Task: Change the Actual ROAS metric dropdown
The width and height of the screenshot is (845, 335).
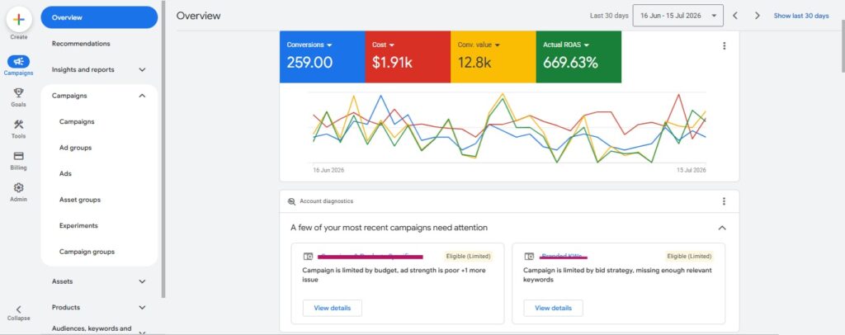Action: [566, 45]
